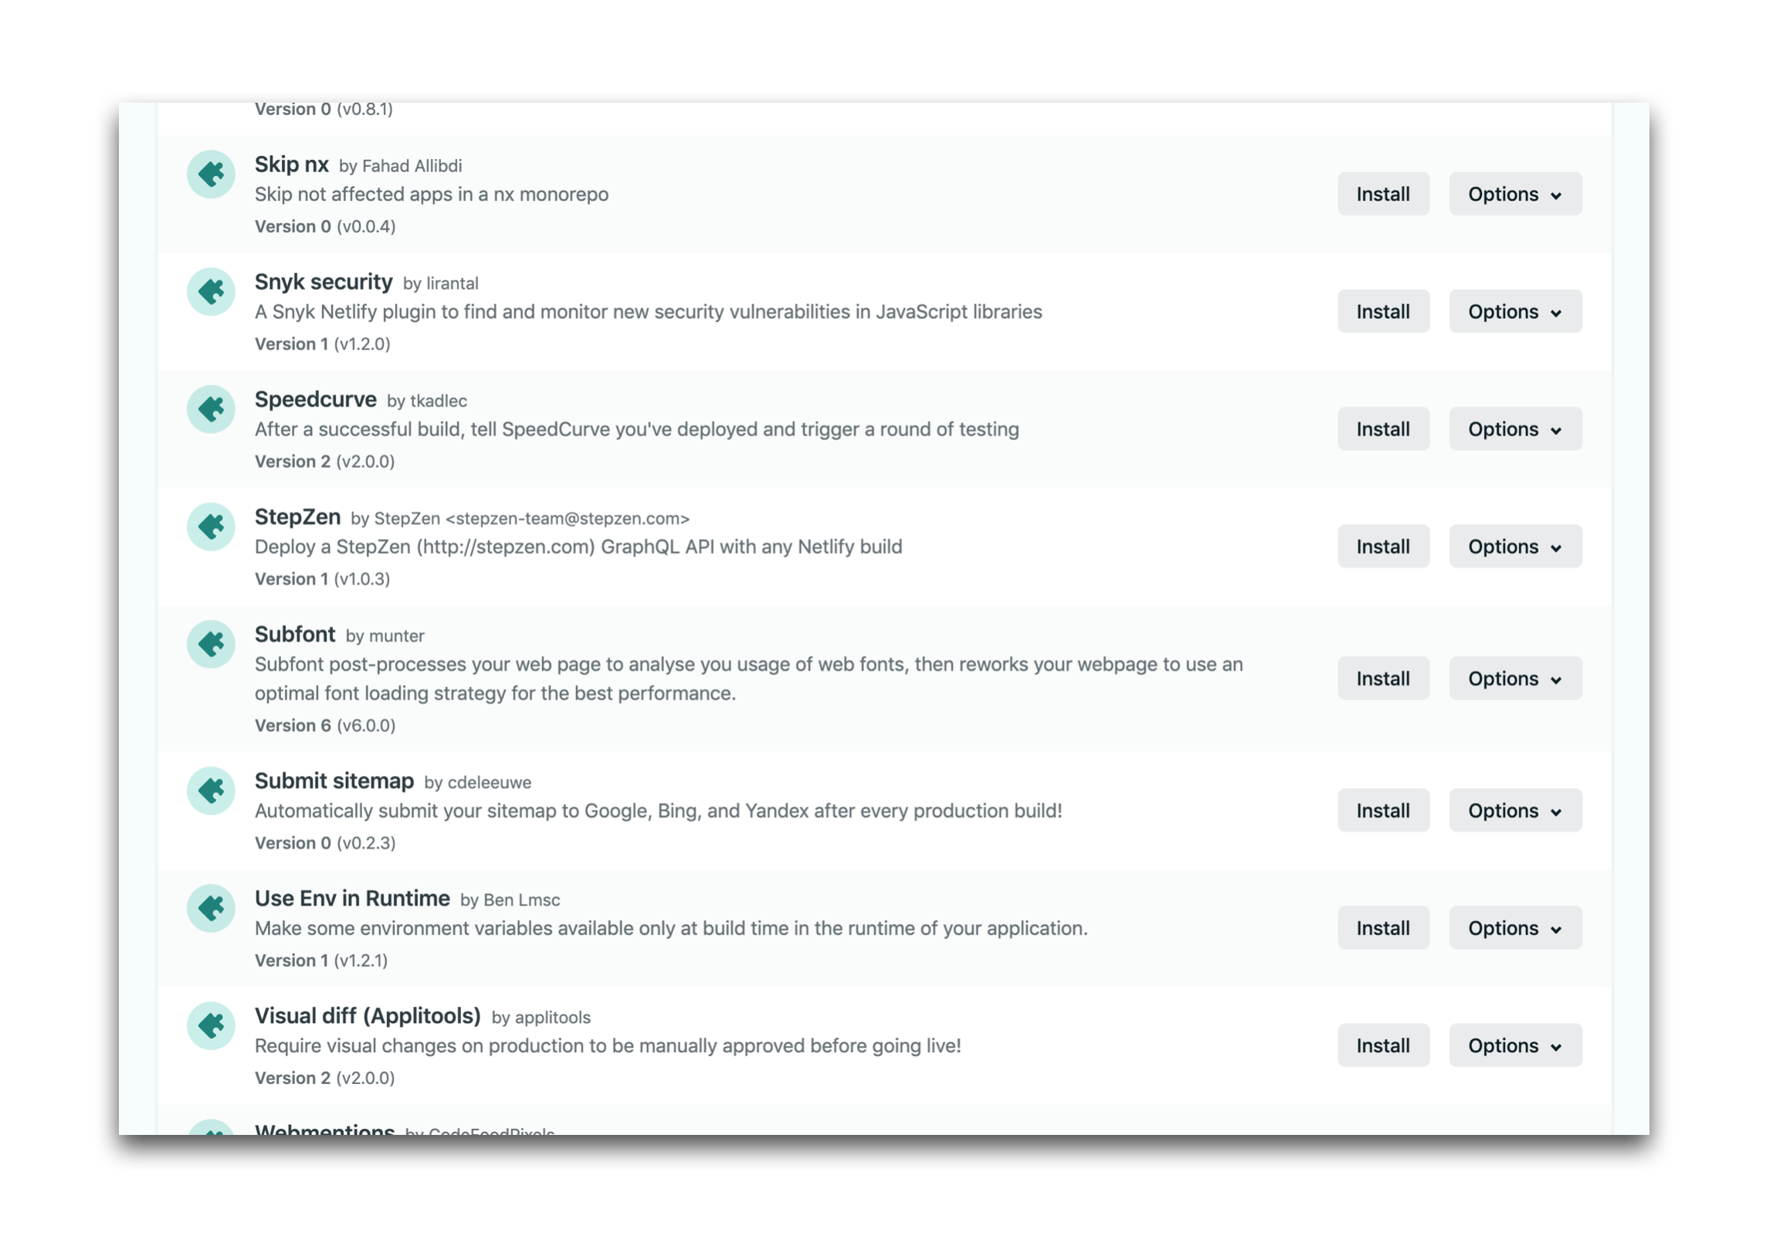Image resolution: width=1790 pixels, height=1243 pixels.
Task: Open Options dropdown for Skip nx
Action: pos(1514,195)
